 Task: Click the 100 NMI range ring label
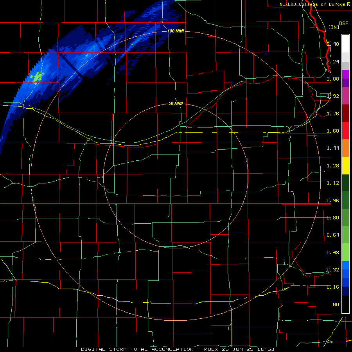tap(176, 31)
